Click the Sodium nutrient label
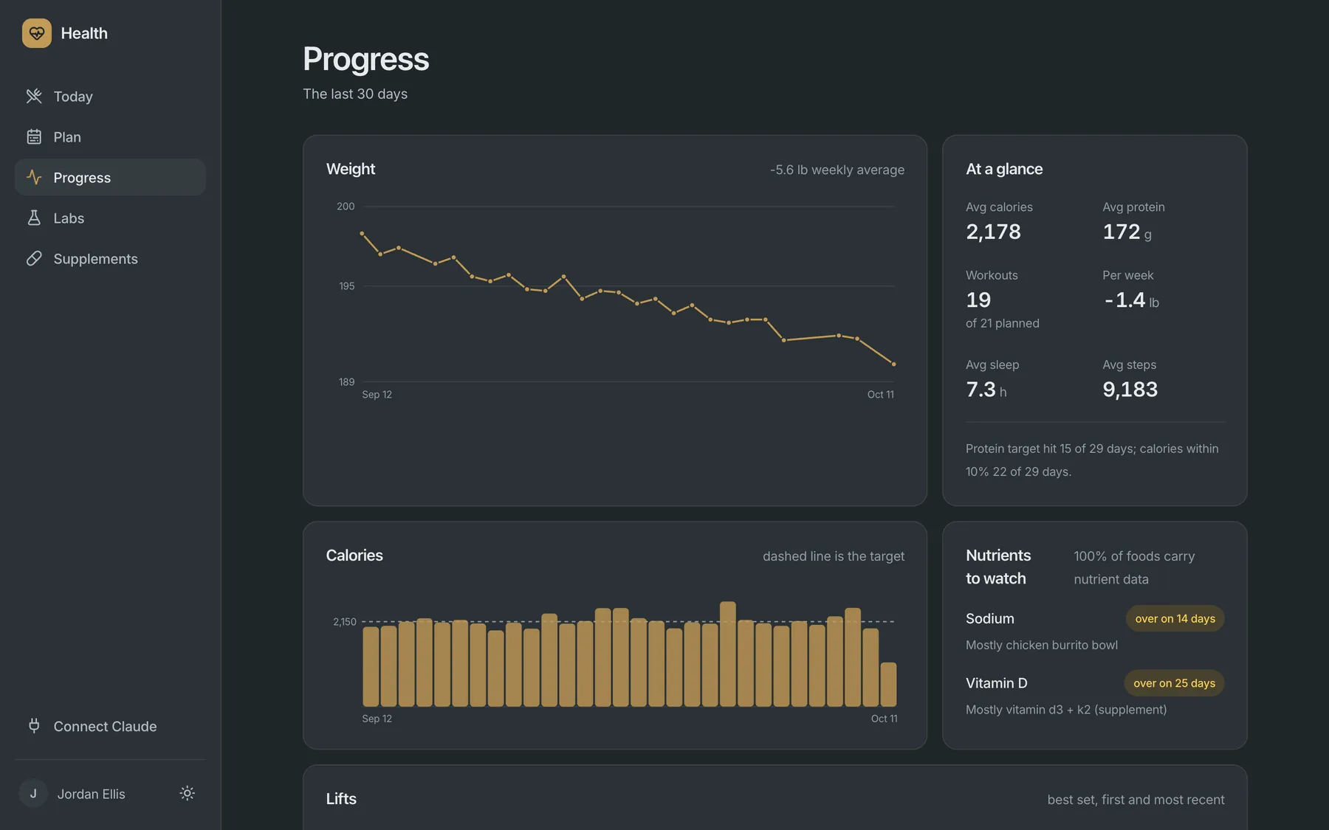 [x=989, y=618]
